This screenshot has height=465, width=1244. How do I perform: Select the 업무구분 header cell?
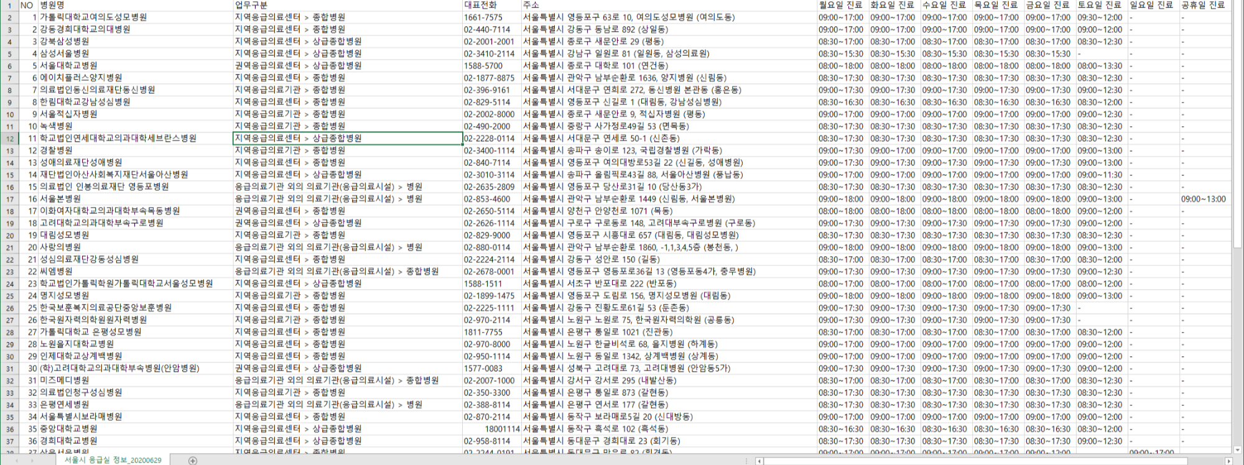point(347,5)
